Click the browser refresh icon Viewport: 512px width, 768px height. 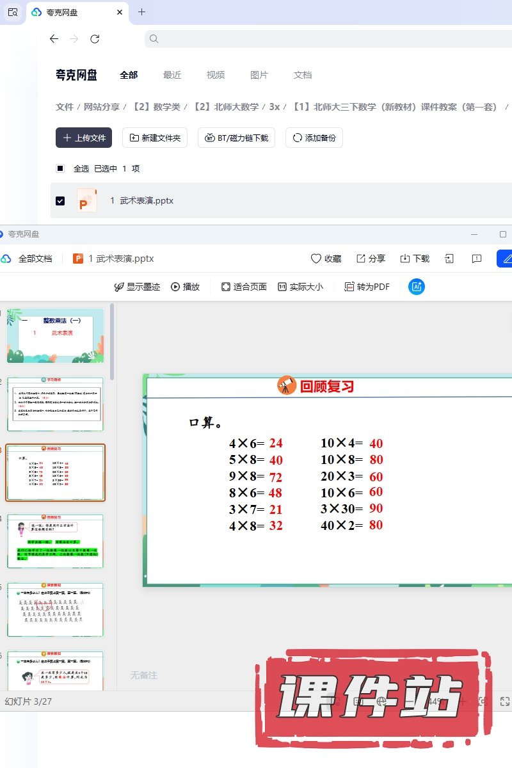[95, 39]
